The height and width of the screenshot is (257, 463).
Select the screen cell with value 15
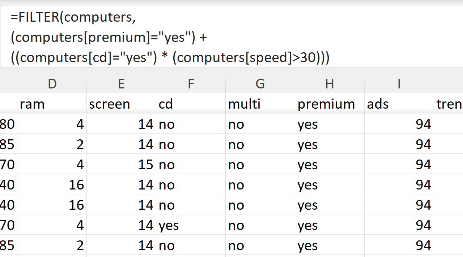coord(121,165)
